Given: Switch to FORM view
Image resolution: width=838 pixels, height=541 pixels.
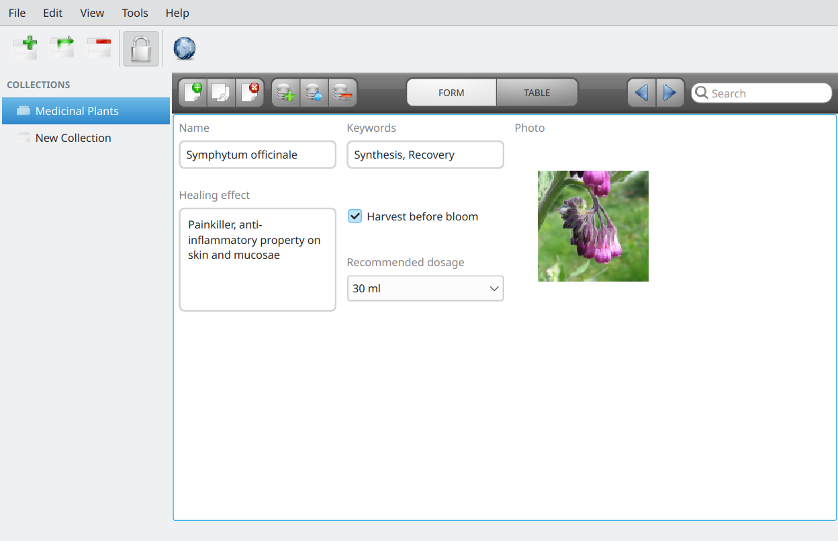Looking at the screenshot, I should [x=451, y=93].
